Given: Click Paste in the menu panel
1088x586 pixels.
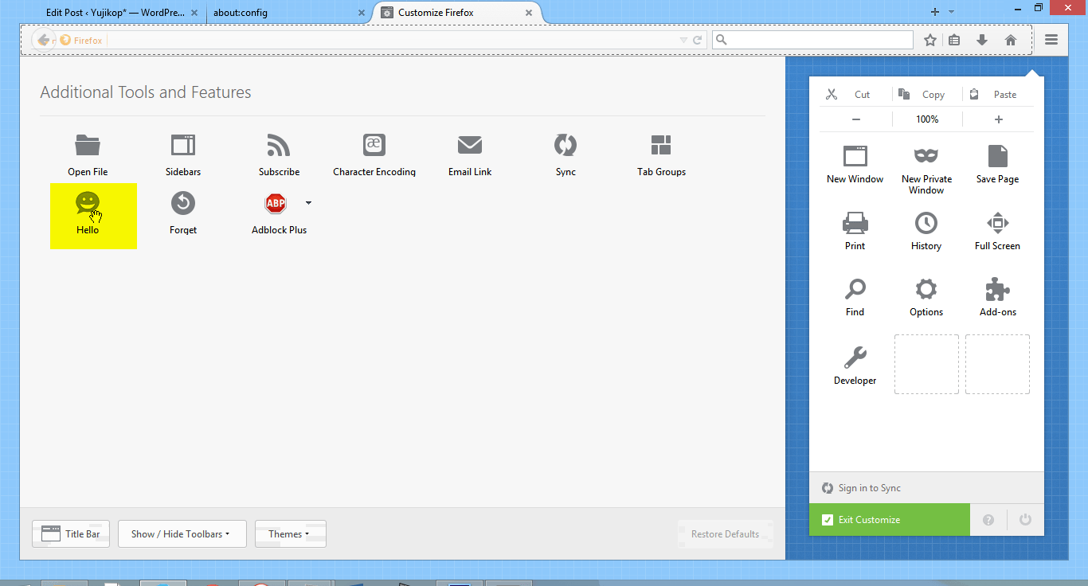Looking at the screenshot, I should pyautogui.click(x=998, y=94).
